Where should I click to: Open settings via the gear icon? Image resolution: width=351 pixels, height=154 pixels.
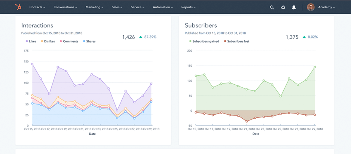[x=283, y=8]
